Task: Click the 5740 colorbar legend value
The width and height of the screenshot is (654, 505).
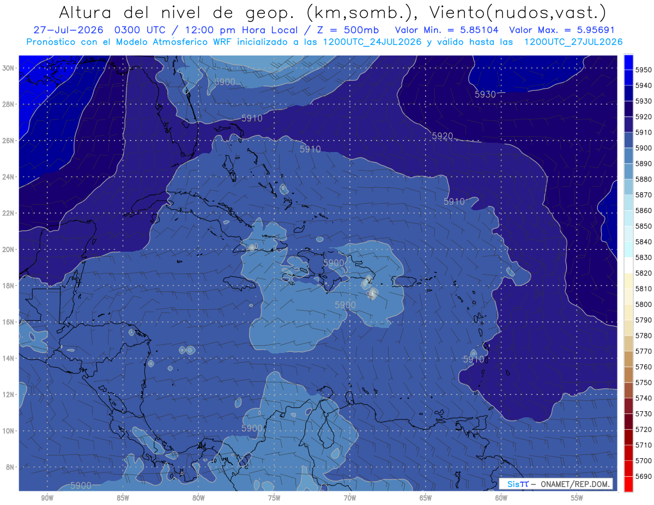Action: point(643,398)
